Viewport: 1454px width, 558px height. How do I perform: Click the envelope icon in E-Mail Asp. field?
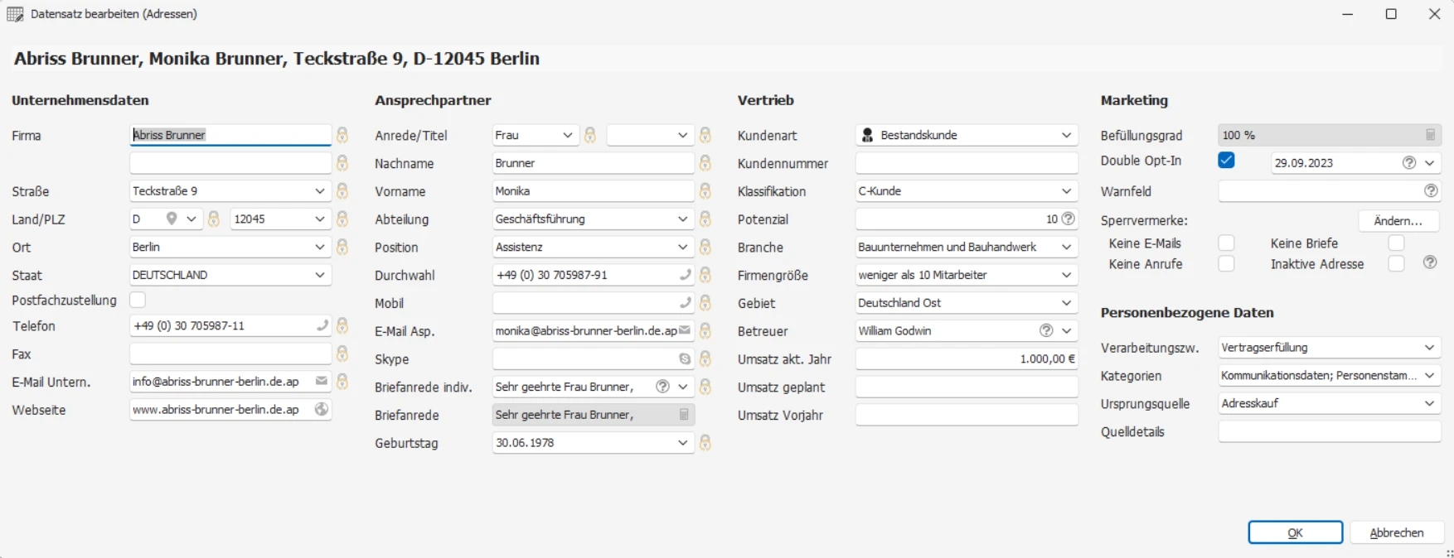click(685, 330)
